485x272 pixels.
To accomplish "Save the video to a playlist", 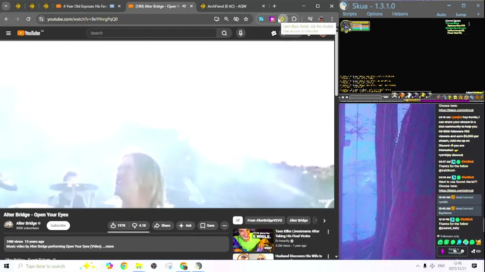I will coord(207,226).
